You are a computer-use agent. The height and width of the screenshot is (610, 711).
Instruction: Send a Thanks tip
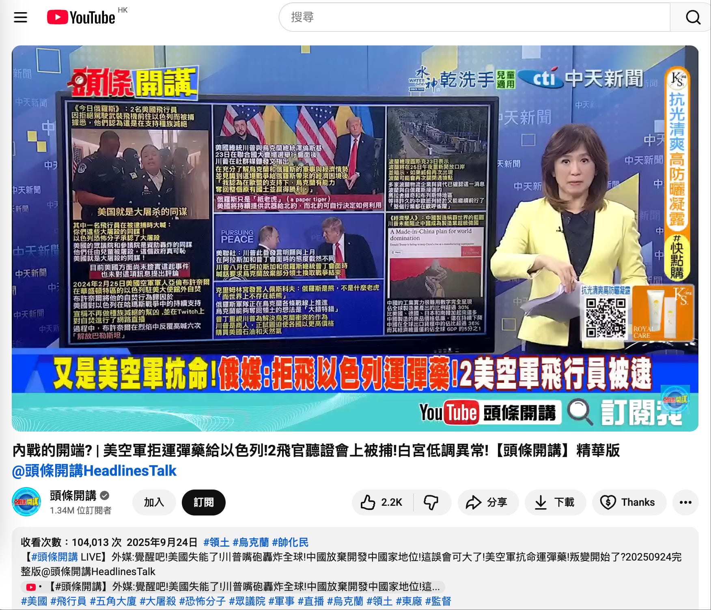(629, 503)
